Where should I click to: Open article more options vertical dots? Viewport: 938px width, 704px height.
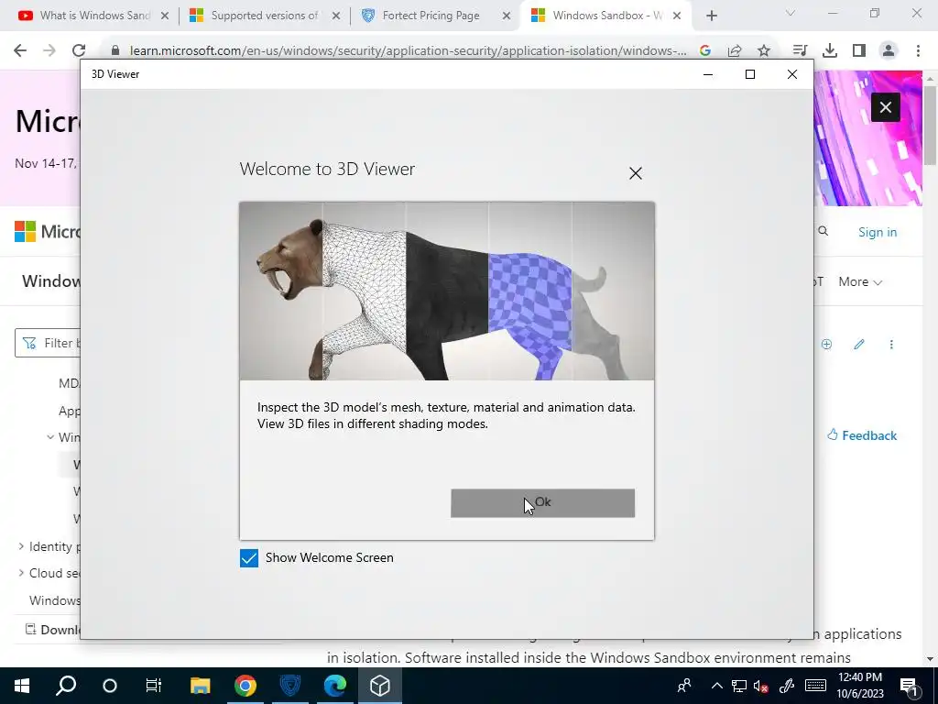pyautogui.click(x=891, y=345)
